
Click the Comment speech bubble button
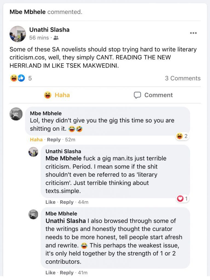point(153,95)
